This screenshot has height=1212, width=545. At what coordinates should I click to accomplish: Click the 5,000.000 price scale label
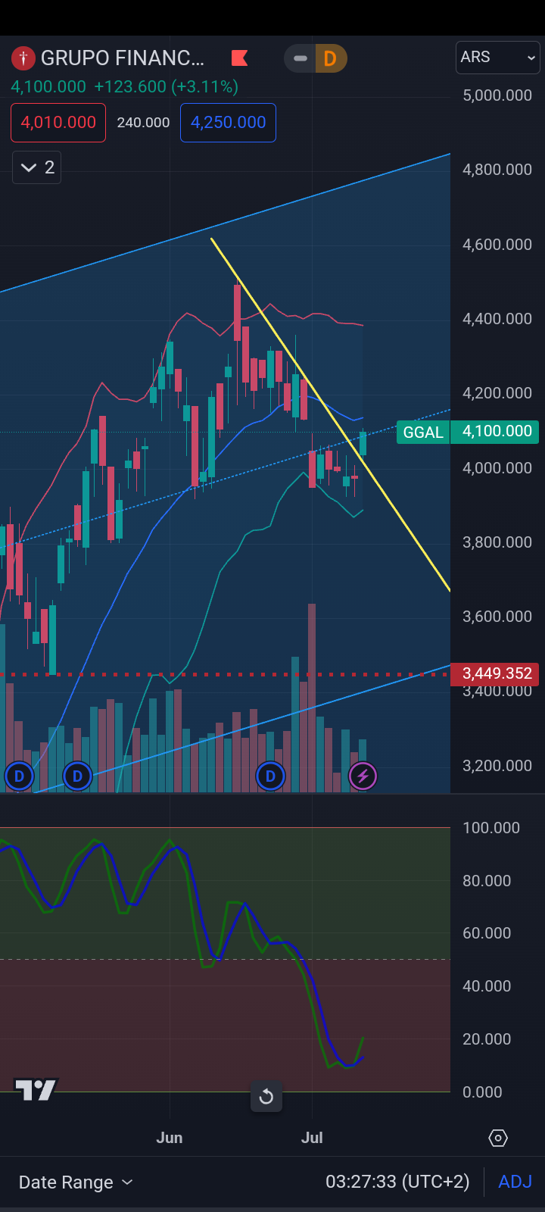(x=497, y=95)
